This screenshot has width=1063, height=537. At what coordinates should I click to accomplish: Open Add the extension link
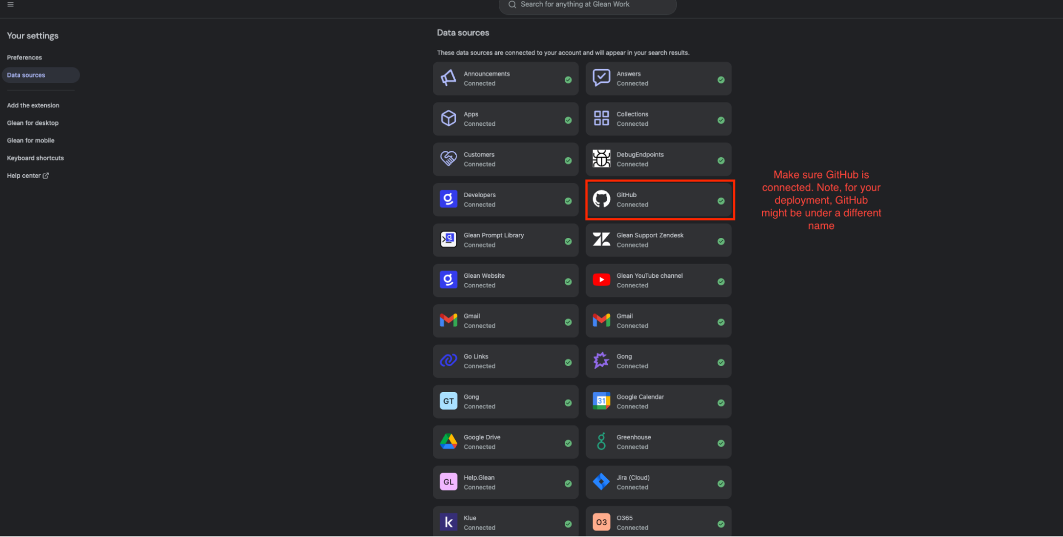click(33, 105)
